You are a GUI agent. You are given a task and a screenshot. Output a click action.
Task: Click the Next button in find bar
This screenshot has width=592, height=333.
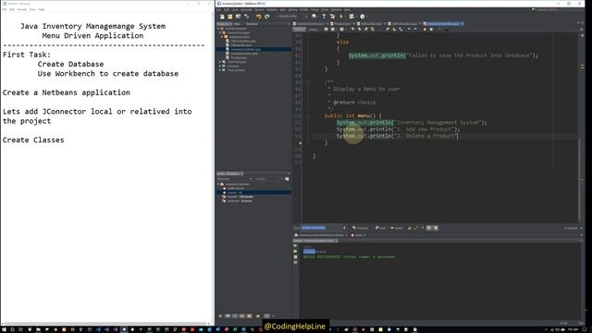380,228
